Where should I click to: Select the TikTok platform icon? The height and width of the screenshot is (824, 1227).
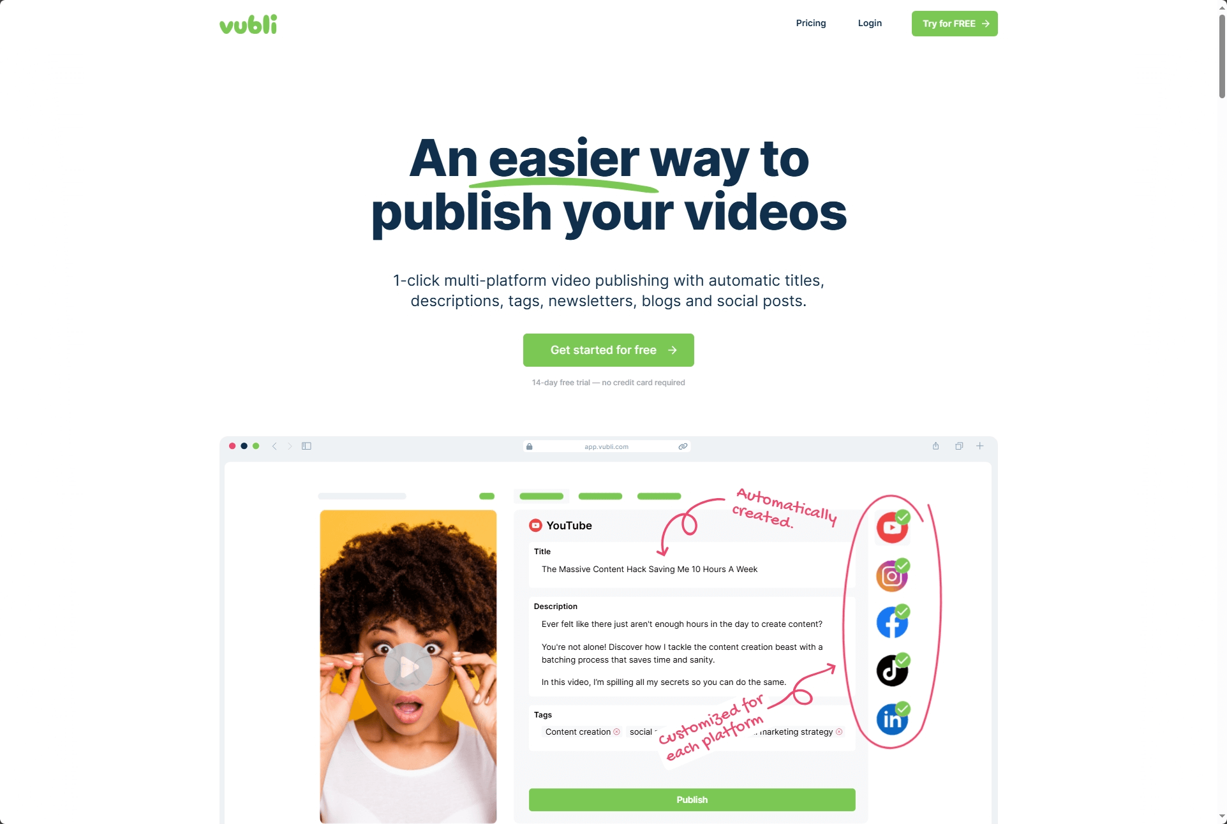tap(891, 670)
